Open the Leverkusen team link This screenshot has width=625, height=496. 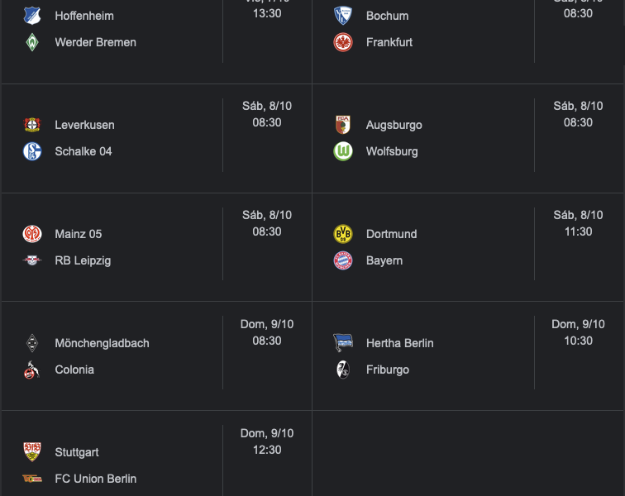coord(84,125)
